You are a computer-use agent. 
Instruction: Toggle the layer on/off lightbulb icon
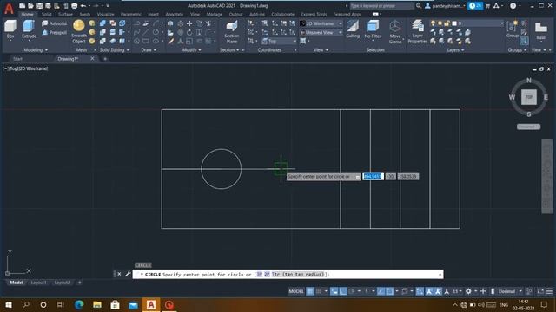[433, 23]
